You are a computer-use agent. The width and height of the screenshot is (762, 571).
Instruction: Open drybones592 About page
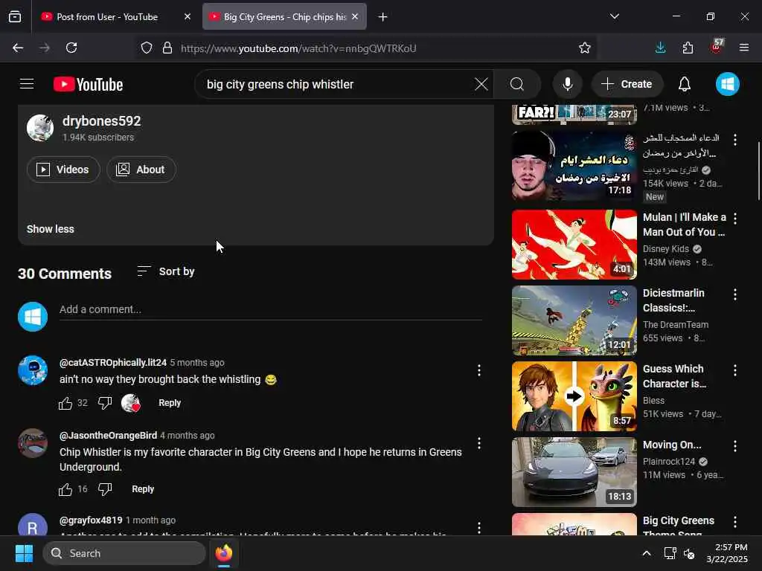pos(141,170)
